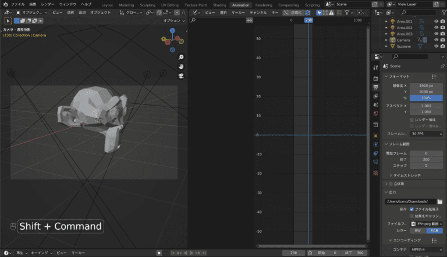Toggle render camera icon for Area.003
The height and width of the screenshot is (257, 447).
coord(442,34)
